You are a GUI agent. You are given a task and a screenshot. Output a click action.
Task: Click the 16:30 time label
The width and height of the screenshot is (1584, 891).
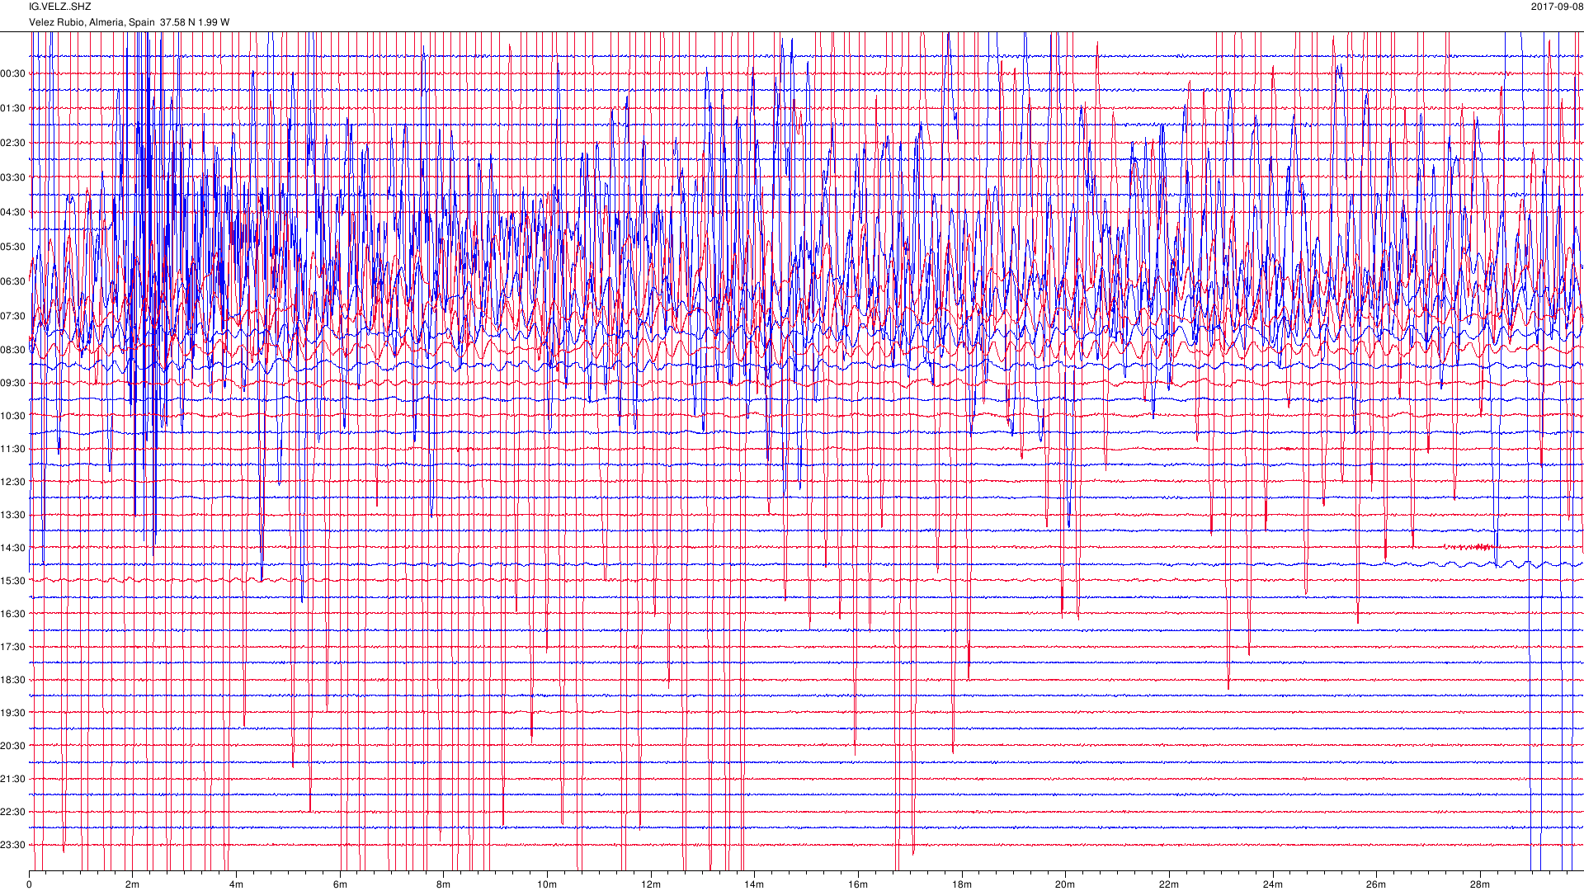[13, 615]
